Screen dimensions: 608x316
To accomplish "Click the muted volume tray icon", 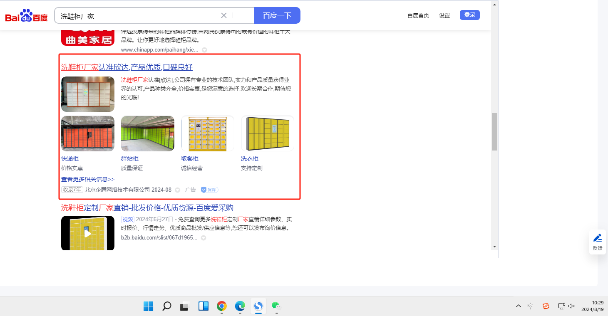I will [x=571, y=306].
